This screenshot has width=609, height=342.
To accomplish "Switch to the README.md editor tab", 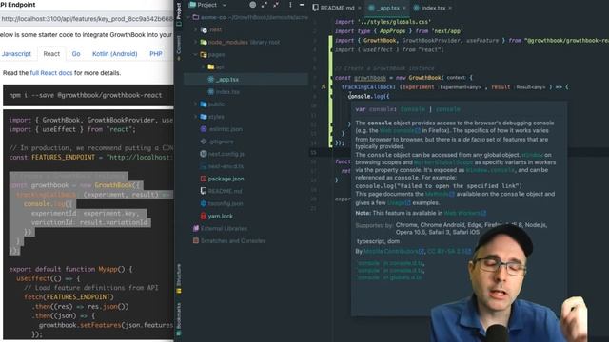I will 333,8.
